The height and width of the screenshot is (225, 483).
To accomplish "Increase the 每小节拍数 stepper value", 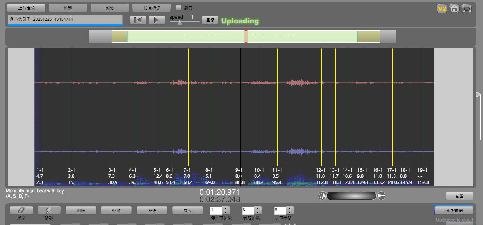I will pyautogui.click(x=226, y=209).
